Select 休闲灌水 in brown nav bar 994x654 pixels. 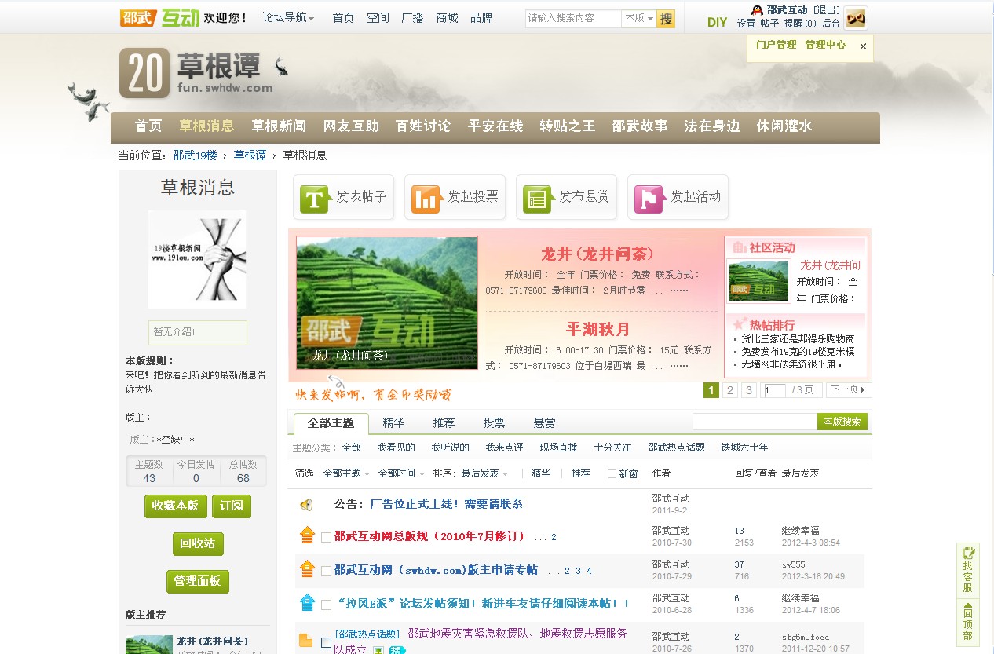pyautogui.click(x=784, y=126)
